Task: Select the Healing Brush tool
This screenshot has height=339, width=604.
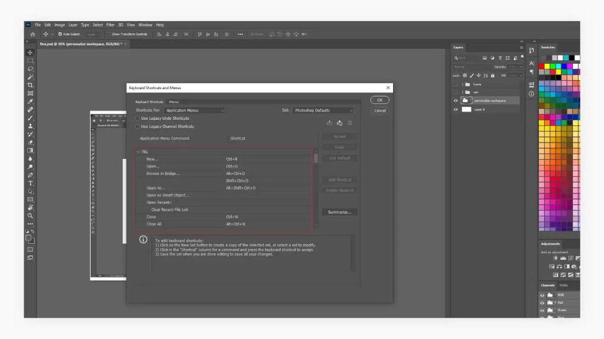Action: (30, 110)
